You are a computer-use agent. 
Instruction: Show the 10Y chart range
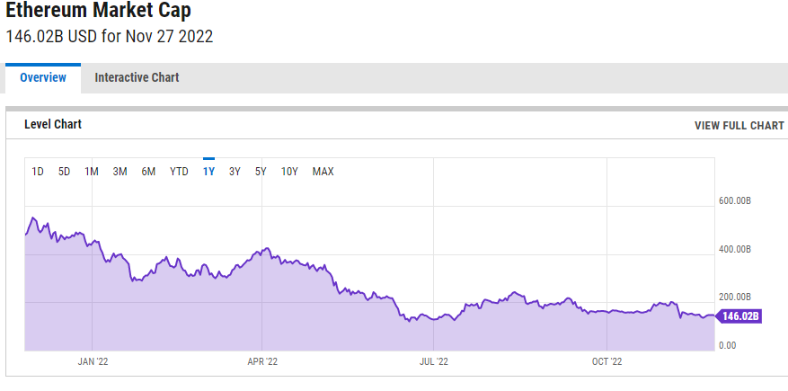(x=289, y=172)
